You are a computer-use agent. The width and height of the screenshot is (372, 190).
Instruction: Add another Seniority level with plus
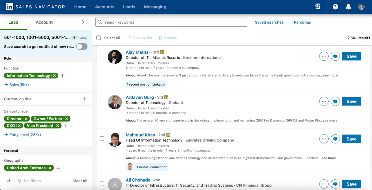tap(66, 126)
